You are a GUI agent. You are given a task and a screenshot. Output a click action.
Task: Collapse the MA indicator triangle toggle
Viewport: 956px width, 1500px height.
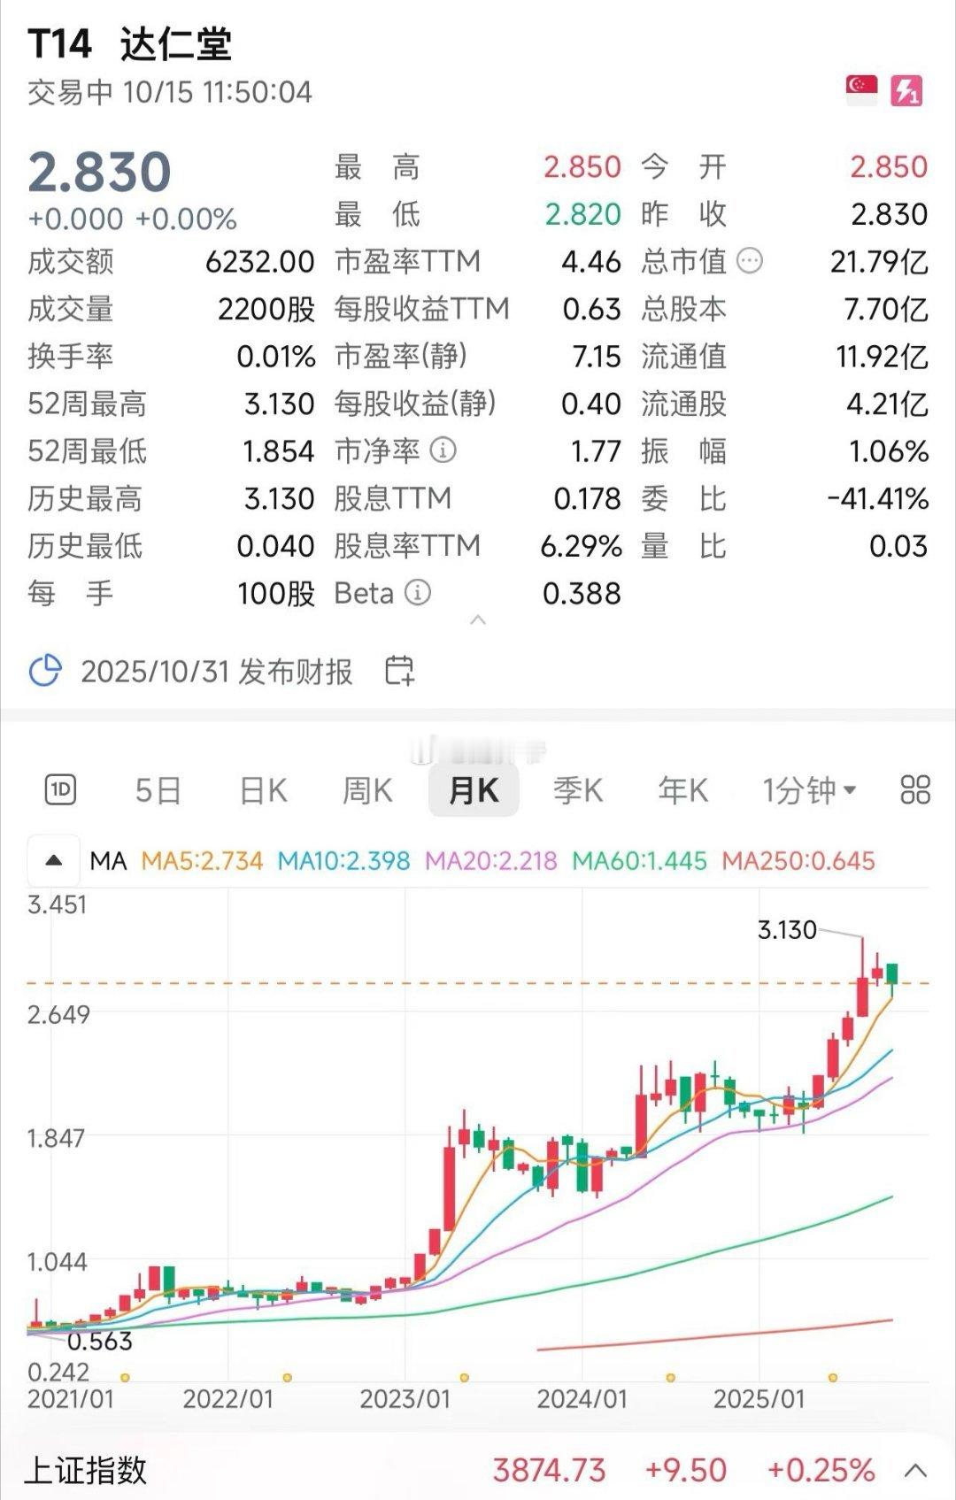pos(53,860)
